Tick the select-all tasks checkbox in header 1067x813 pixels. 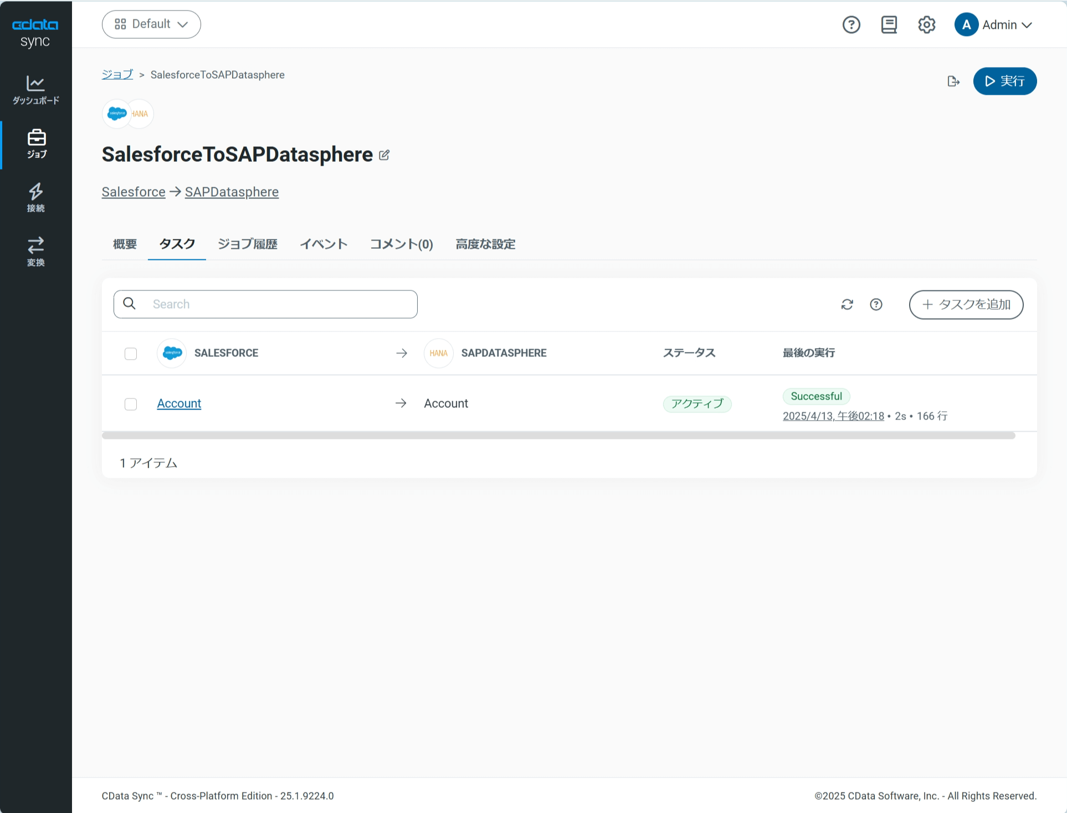(131, 354)
